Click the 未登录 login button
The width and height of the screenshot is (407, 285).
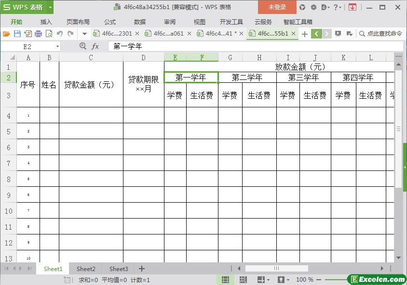pos(277,7)
